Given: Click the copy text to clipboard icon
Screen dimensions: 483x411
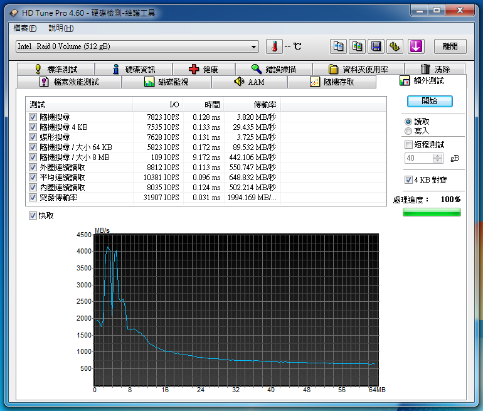Looking at the screenshot, I should tap(338, 46).
